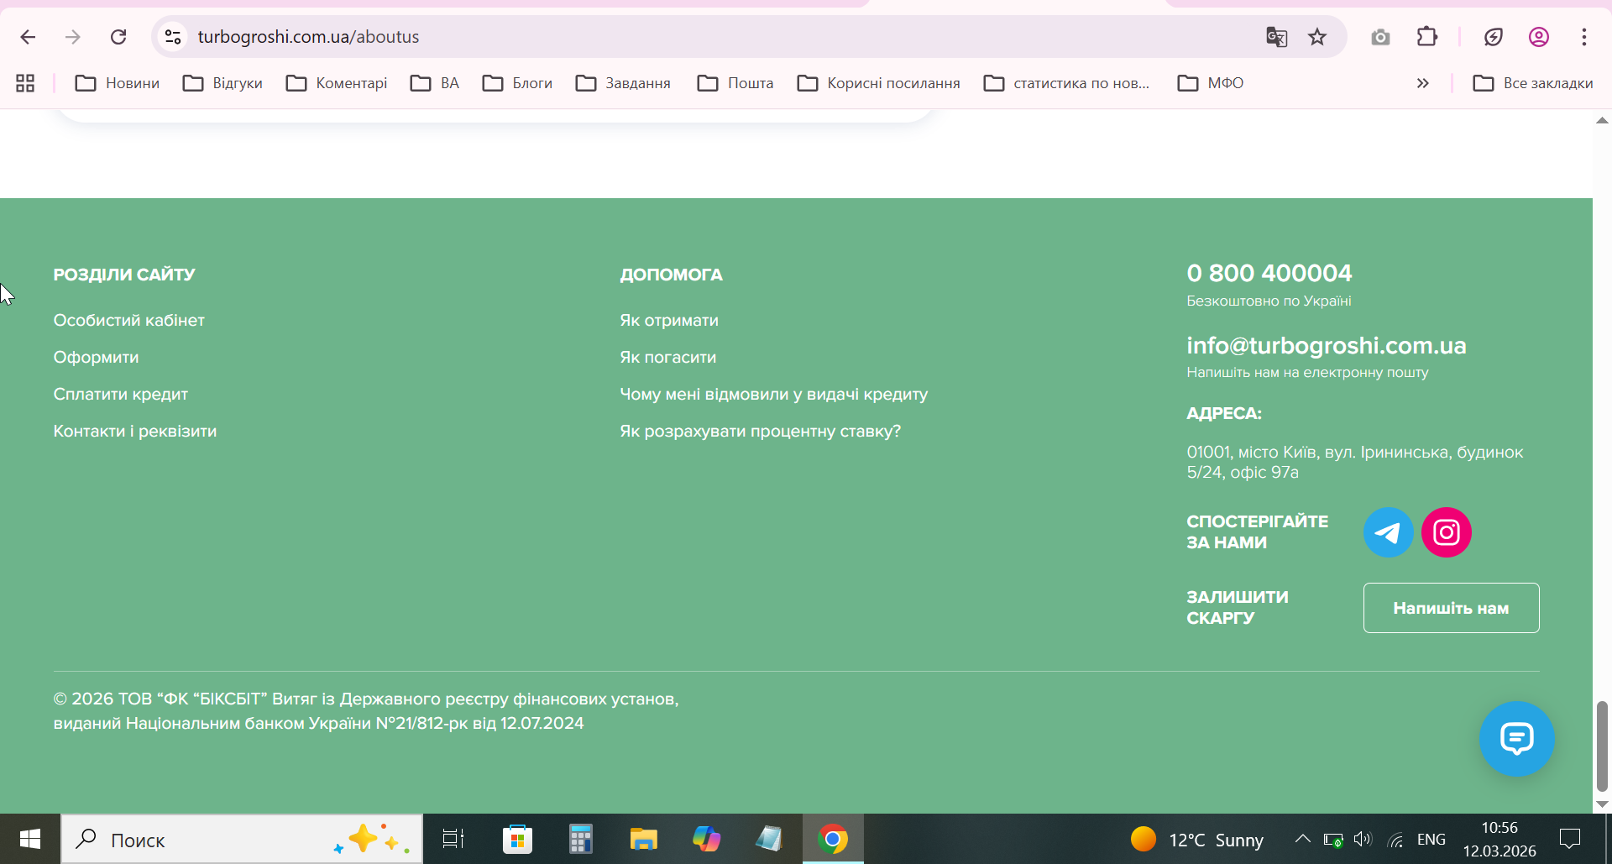The image size is (1612, 864).
Task: Open the Коментарі bookmark folder
Action: 337,83
